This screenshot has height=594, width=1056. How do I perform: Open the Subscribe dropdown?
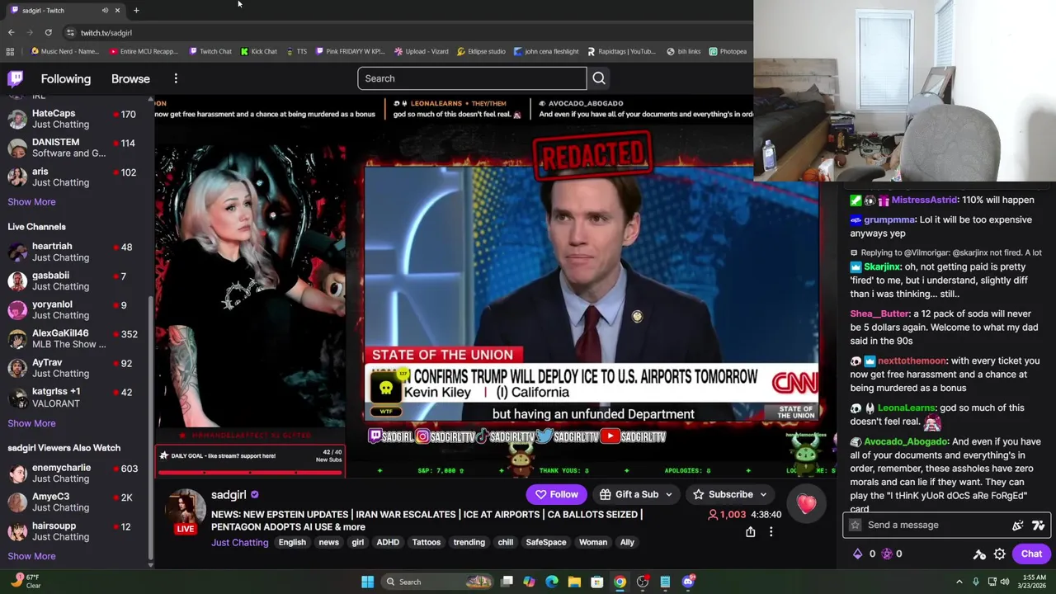click(730, 494)
